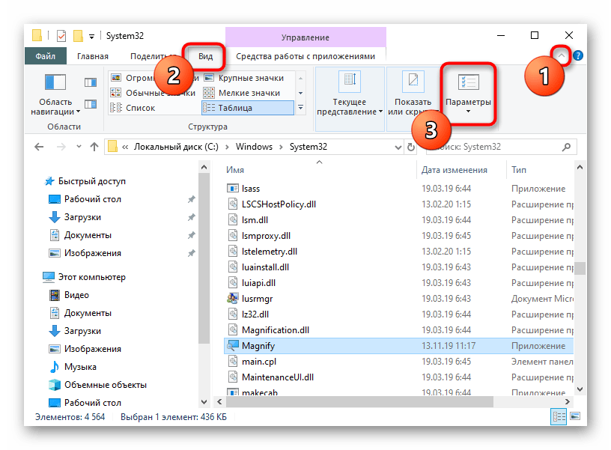Select luiapi.dll file
Viewport: 611px width, 450px height.
coord(258,283)
